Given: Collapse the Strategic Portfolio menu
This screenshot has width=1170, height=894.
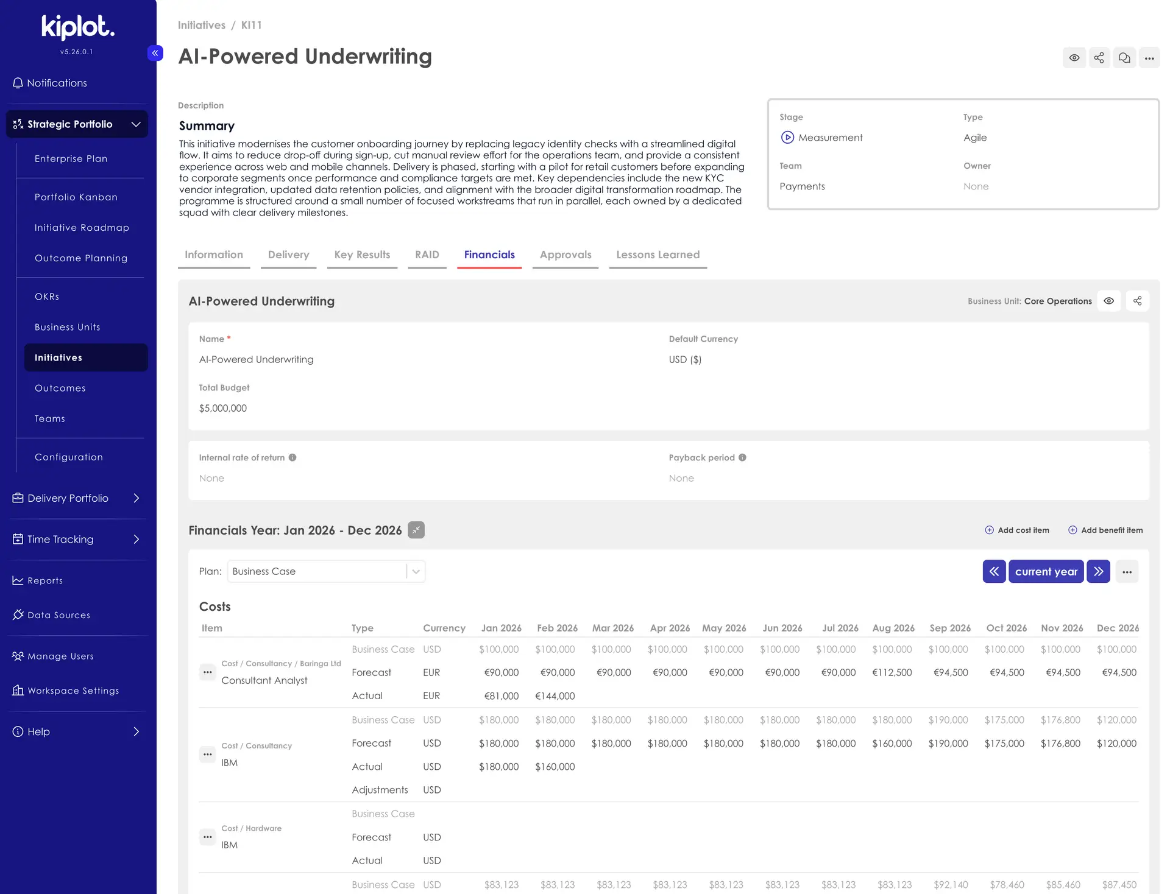Looking at the screenshot, I should (77, 124).
